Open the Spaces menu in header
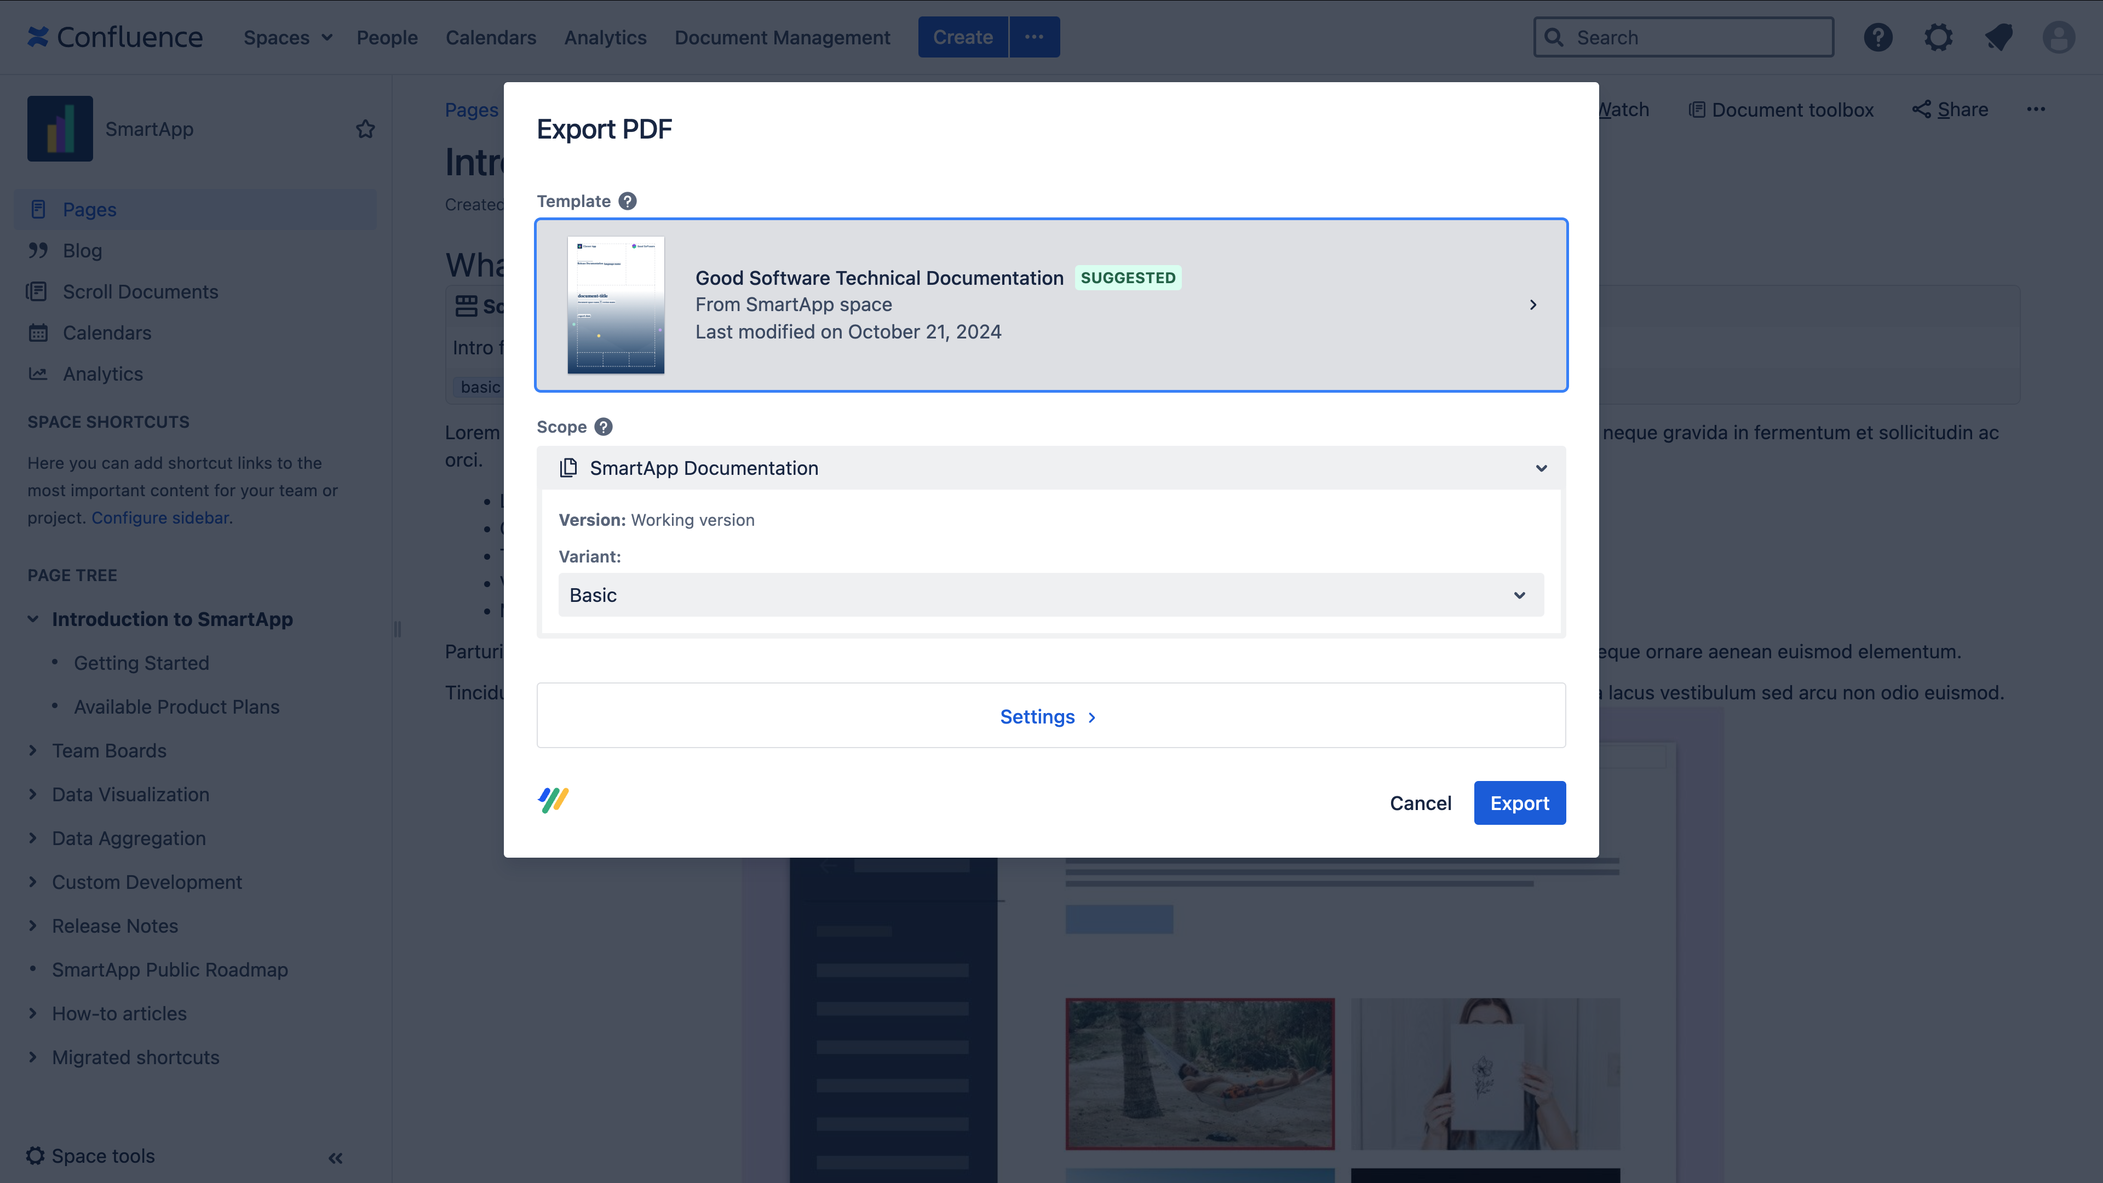The width and height of the screenshot is (2103, 1183). pos(288,38)
